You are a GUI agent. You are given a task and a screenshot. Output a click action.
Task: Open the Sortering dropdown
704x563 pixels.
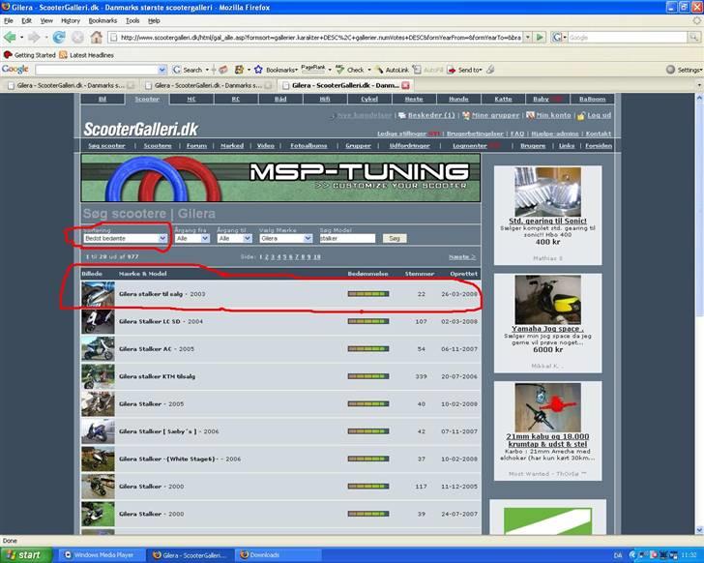(125, 237)
